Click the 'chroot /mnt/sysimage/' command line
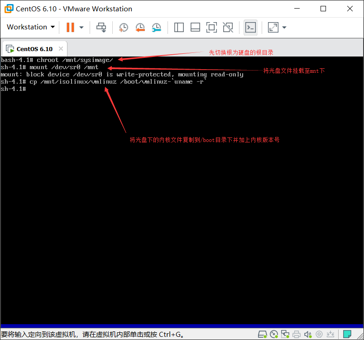This screenshot has height=340, width=364. [x=57, y=60]
